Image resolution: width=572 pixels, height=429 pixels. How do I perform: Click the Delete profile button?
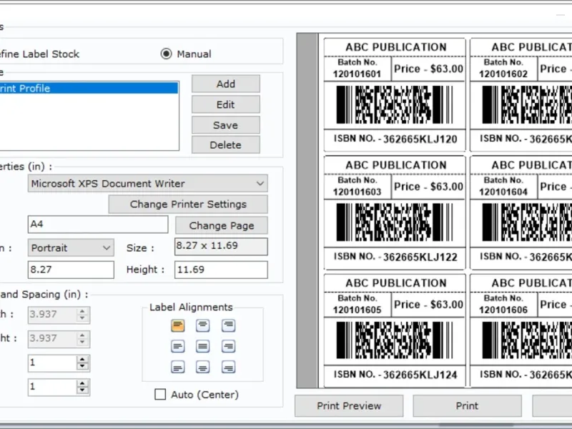click(226, 145)
